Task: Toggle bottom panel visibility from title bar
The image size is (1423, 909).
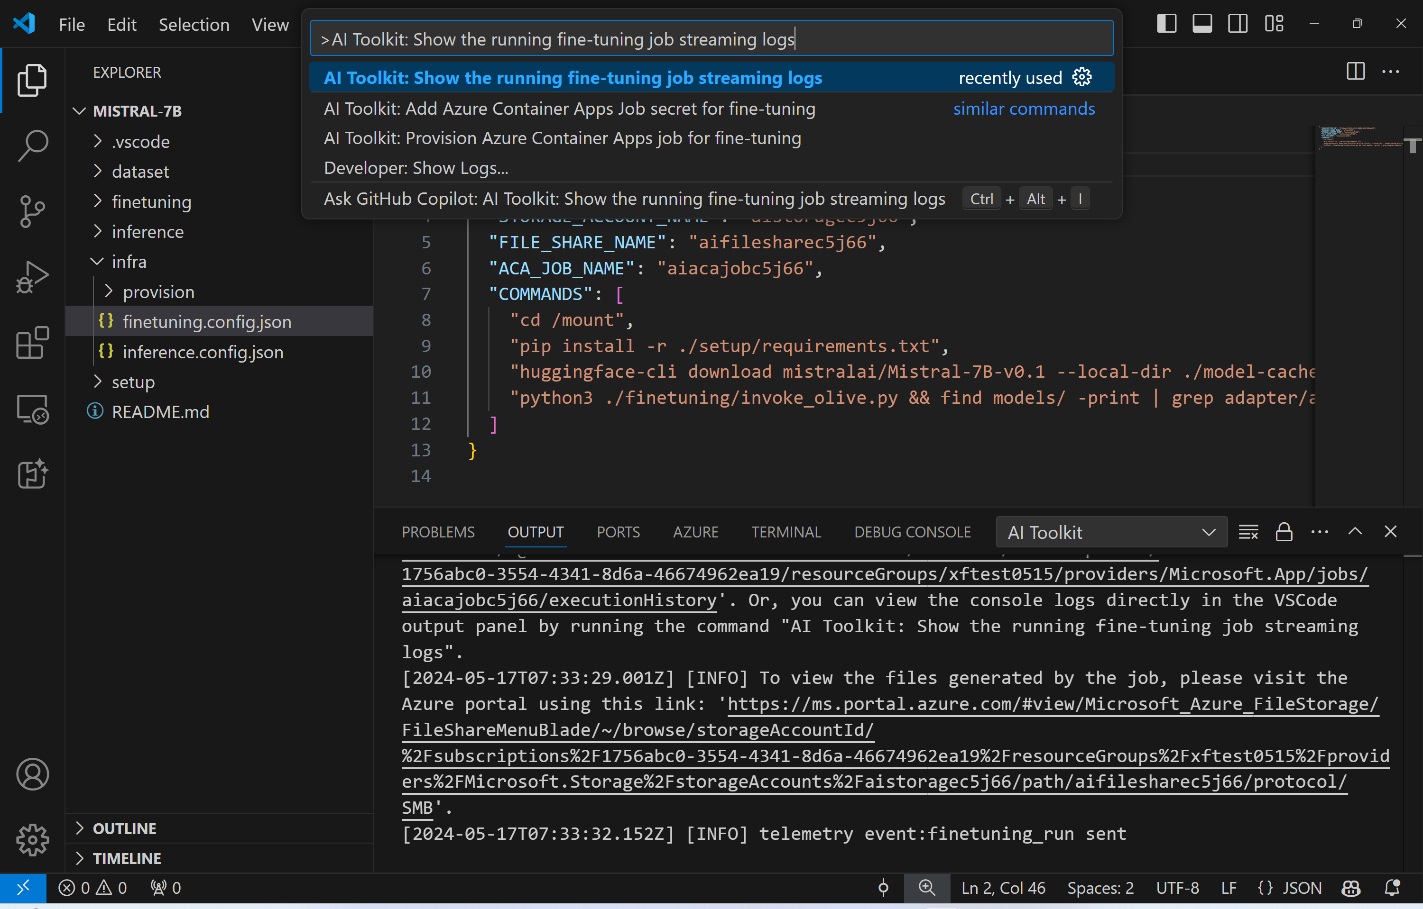Action: (x=1202, y=24)
